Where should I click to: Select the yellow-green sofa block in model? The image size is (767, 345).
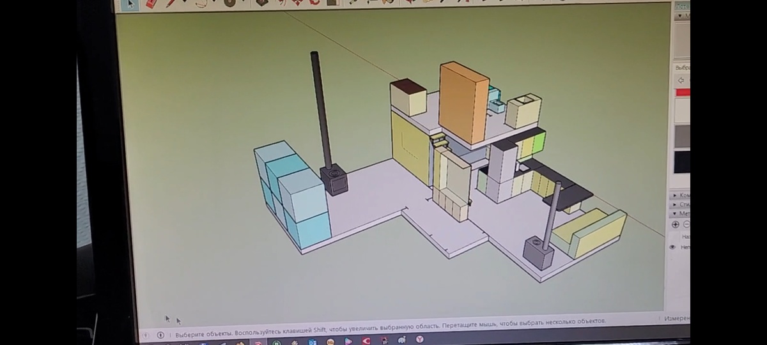click(x=589, y=233)
